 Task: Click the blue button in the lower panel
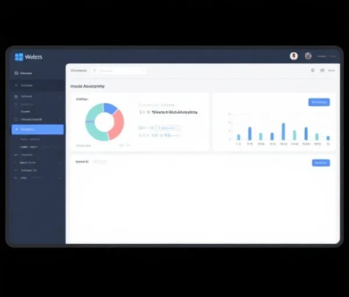tap(320, 163)
